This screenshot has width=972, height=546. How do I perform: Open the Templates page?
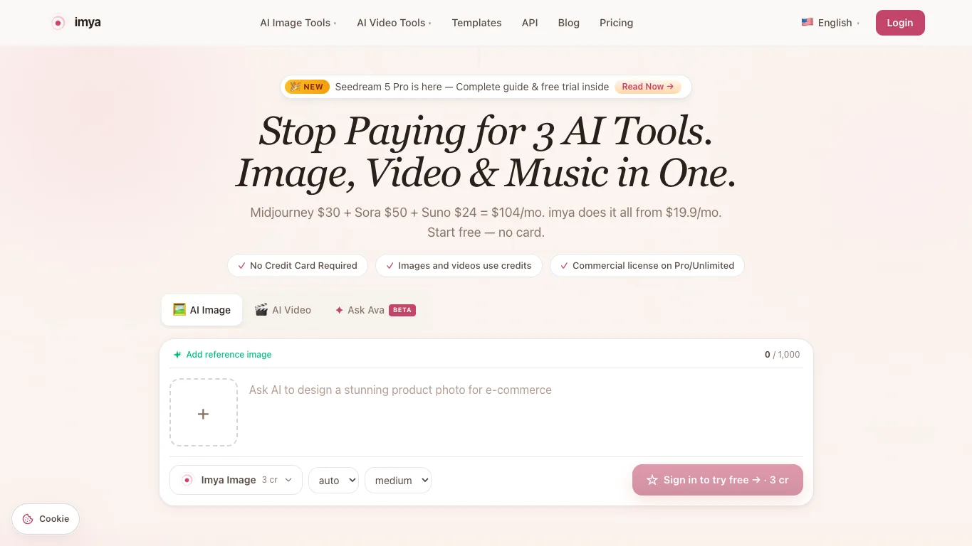[x=476, y=23]
